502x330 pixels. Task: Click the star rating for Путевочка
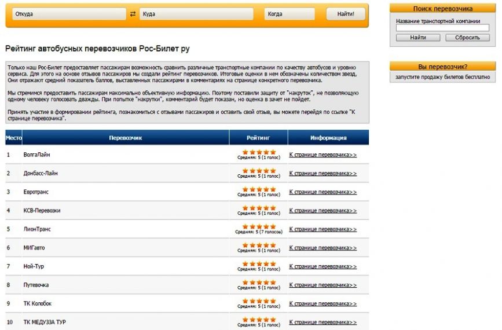tap(259, 283)
